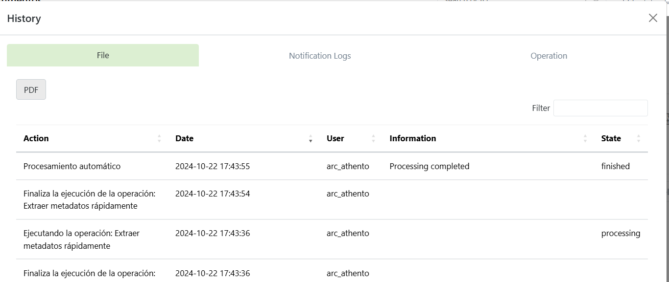The height and width of the screenshot is (282, 669).
Task: Click the sort arrows in State column
Action: point(638,139)
